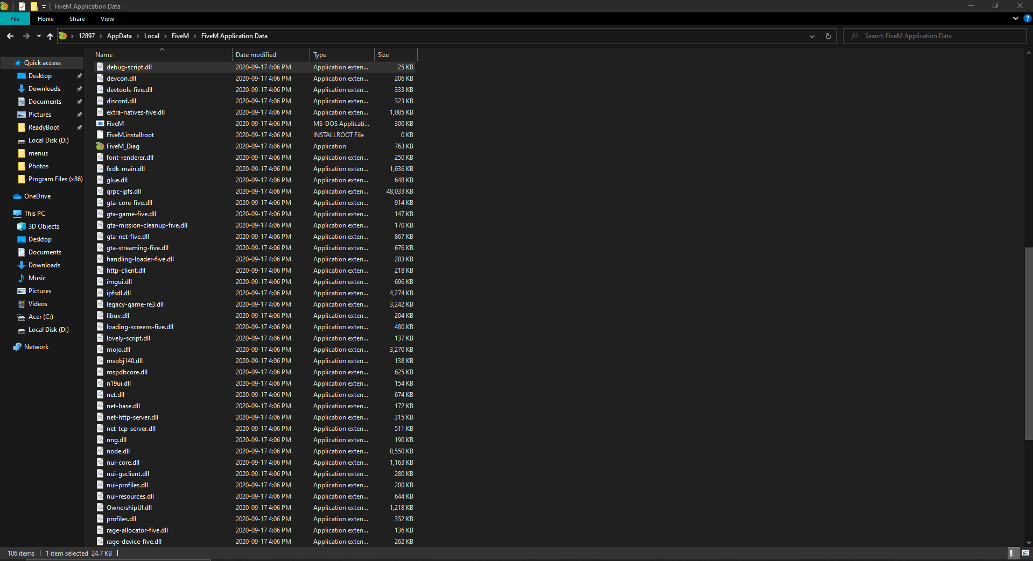Switch to details view icon
Viewport: 1033px width, 561px height.
[1011, 553]
